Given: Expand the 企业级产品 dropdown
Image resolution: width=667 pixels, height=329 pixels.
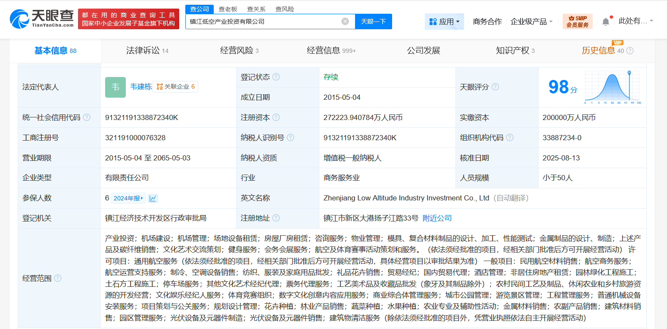Looking at the screenshot, I should [x=531, y=22].
